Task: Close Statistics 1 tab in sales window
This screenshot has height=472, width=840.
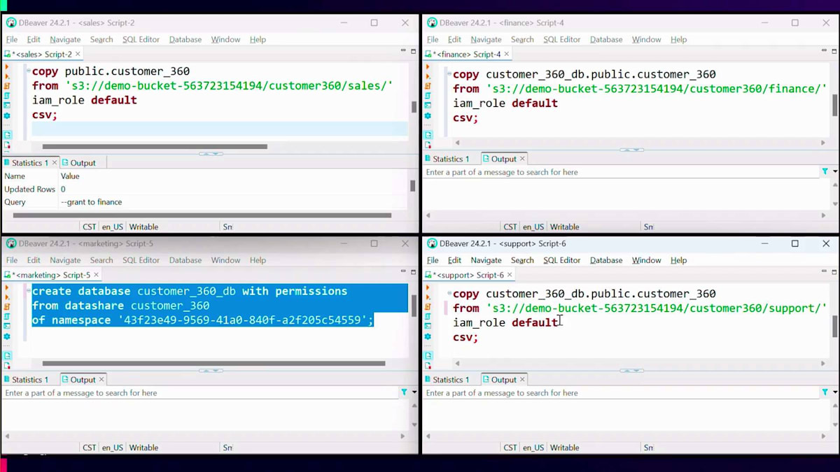Action: (55, 163)
